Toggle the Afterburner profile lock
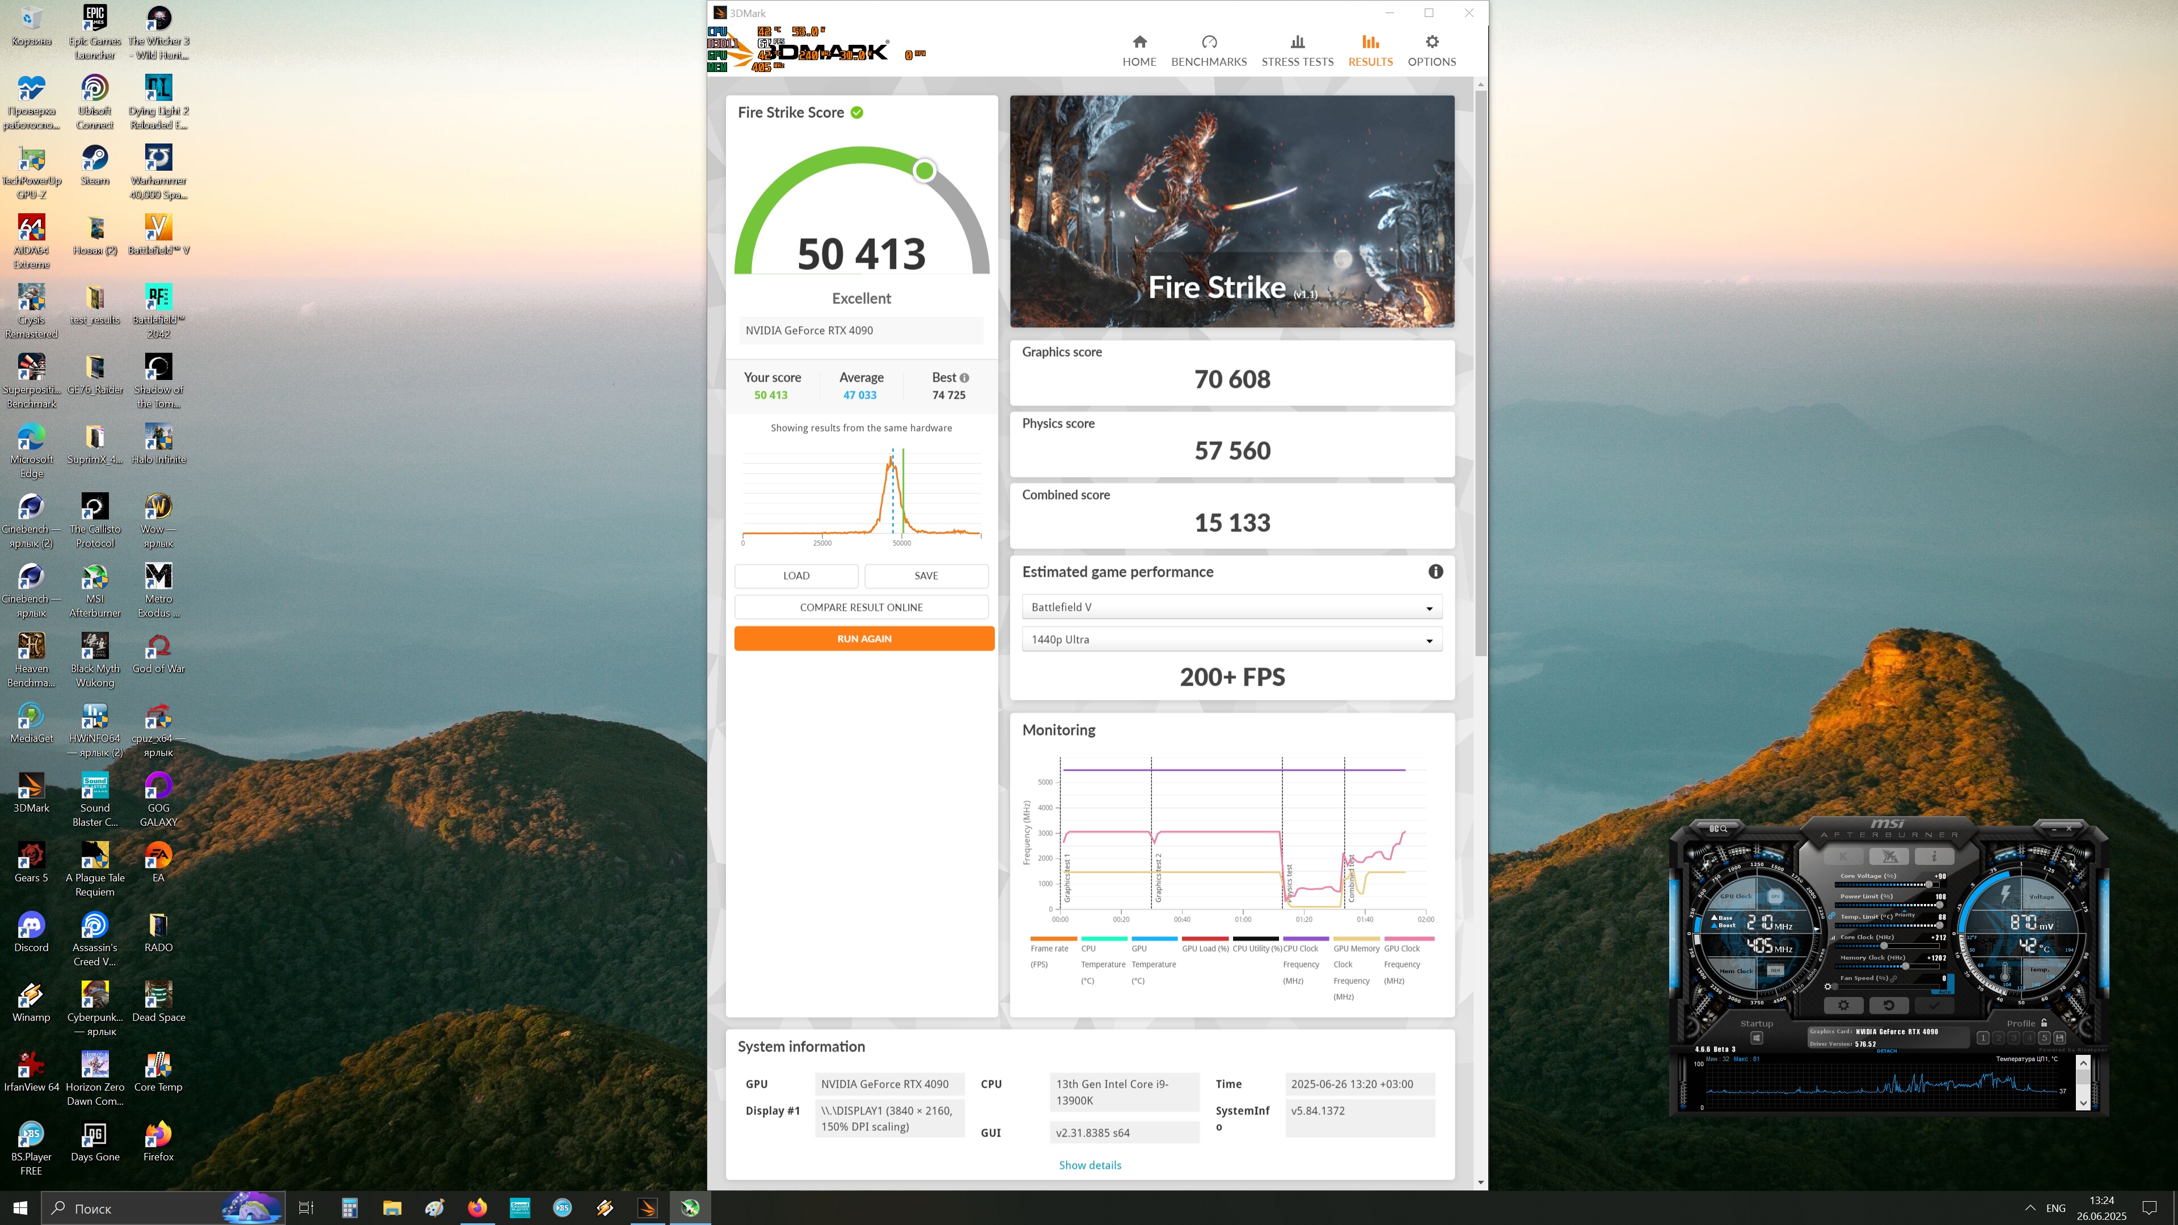Image resolution: width=2178 pixels, height=1225 pixels. tap(2044, 1023)
